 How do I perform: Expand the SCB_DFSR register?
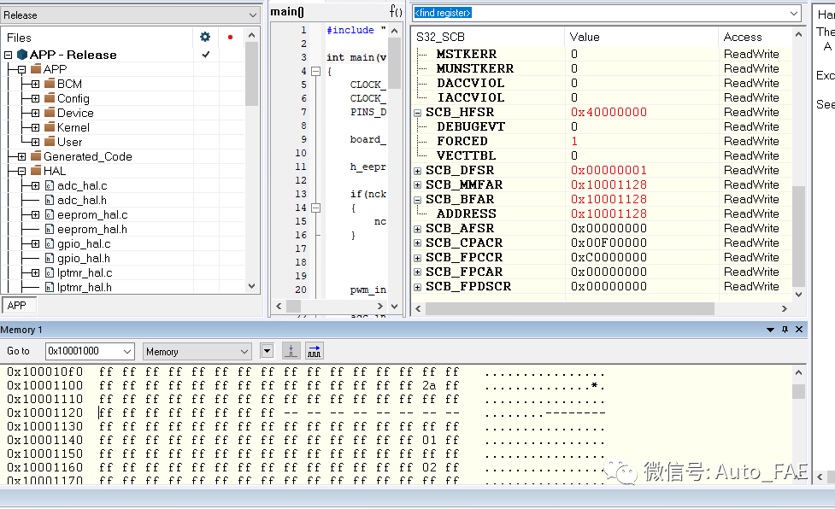click(418, 170)
